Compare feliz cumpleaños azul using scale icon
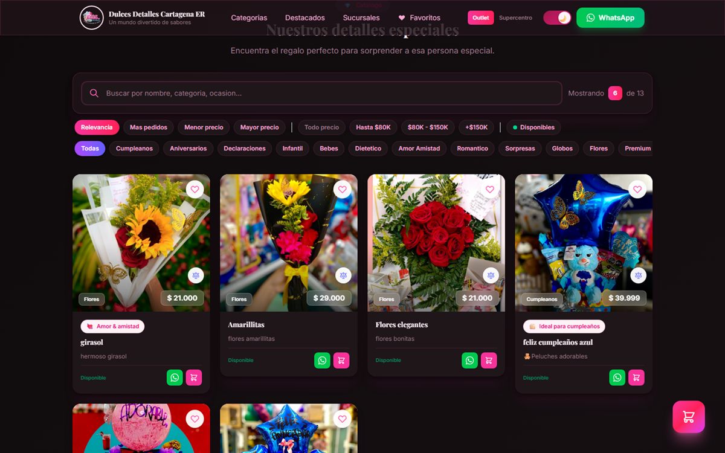This screenshot has height=453, width=725. pyautogui.click(x=638, y=275)
